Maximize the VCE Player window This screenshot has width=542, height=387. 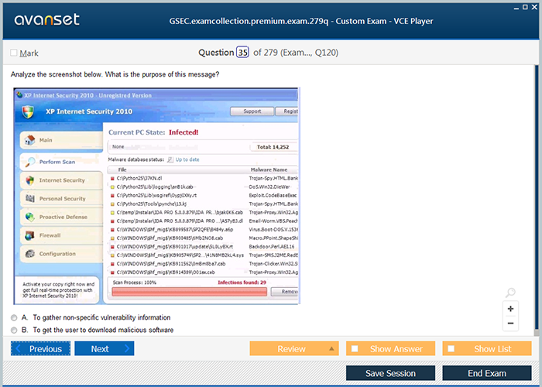pos(525,7)
